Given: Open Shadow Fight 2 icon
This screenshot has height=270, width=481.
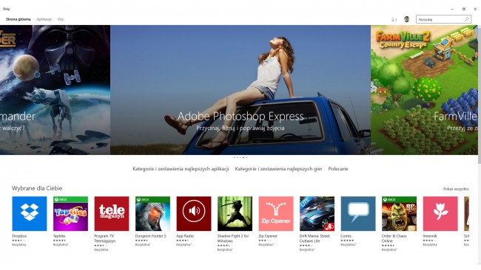Looking at the screenshot, I should tap(235, 213).
